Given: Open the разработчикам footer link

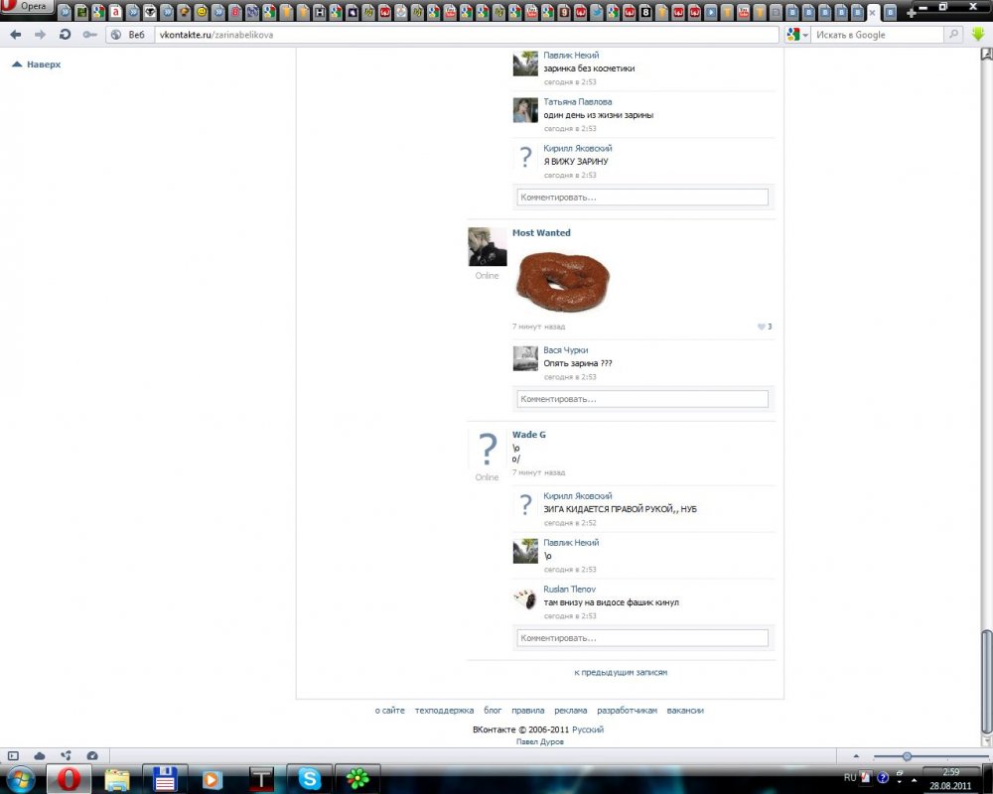Looking at the screenshot, I should 627,711.
